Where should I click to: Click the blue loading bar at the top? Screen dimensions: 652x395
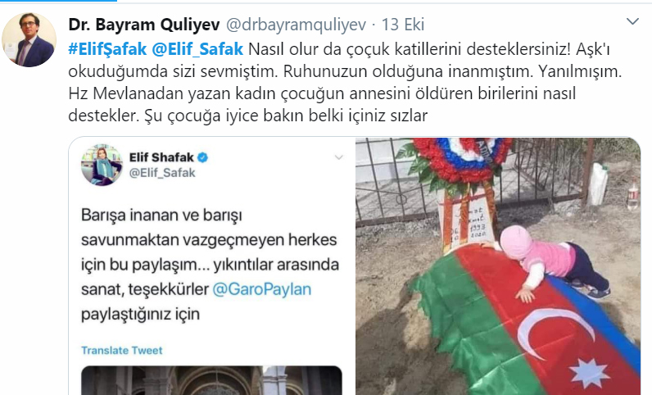click(x=58, y=1)
